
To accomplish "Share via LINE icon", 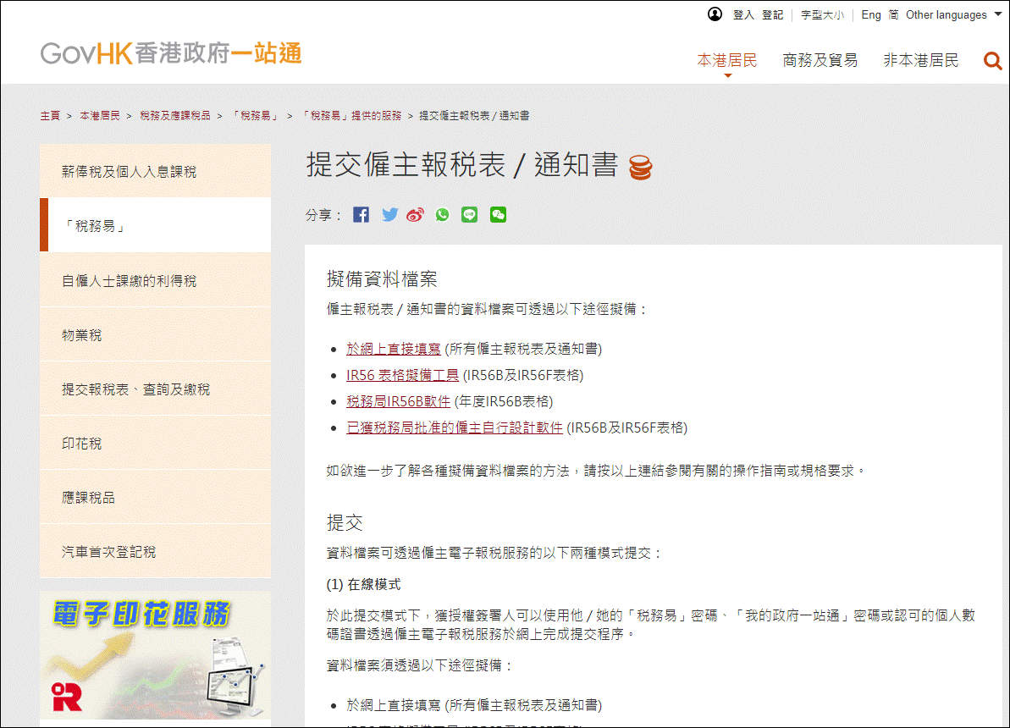I will [x=470, y=215].
